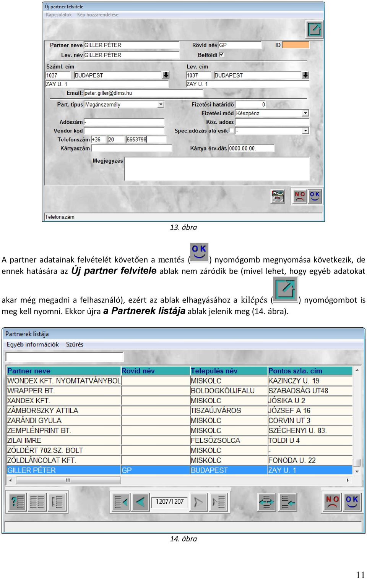367x579 pixels.
Task: Open the Kép hozzárendelése menu
Action: [x=98, y=15]
